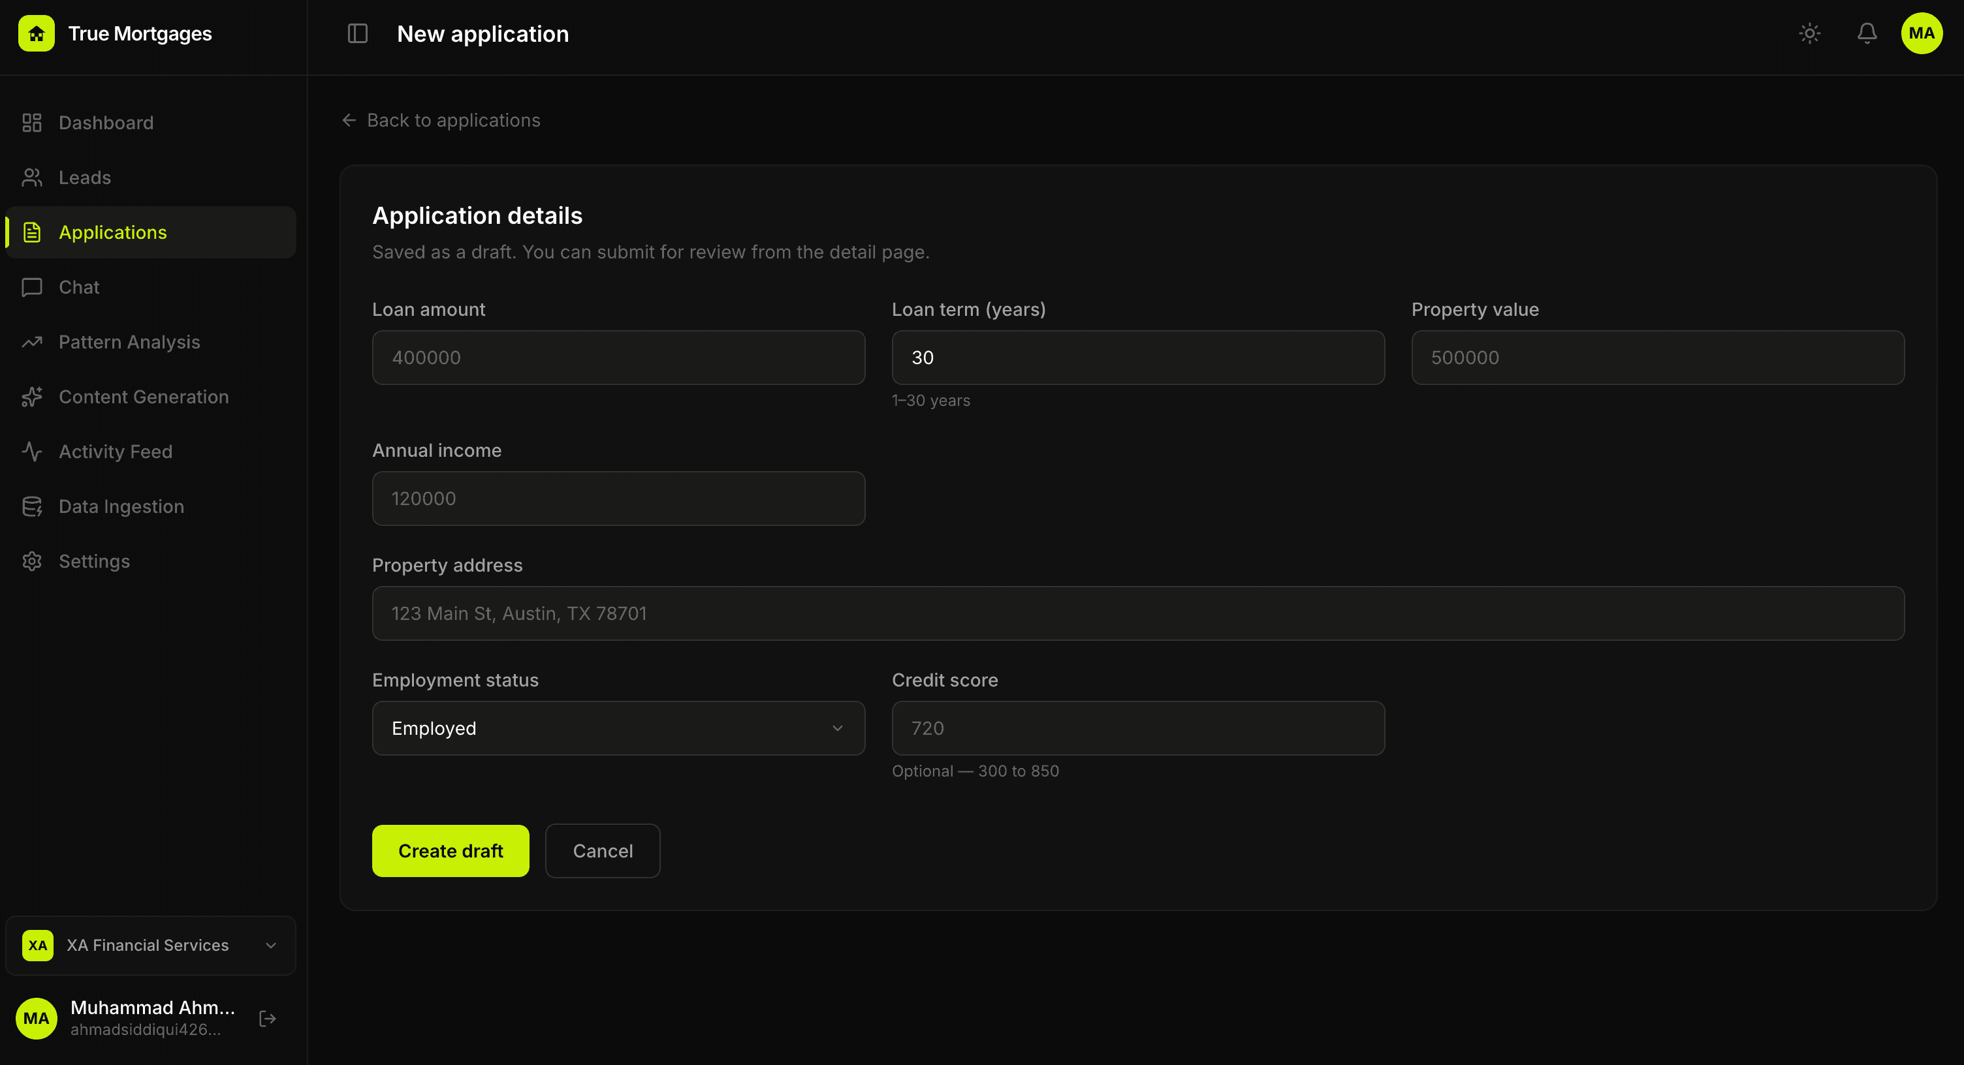
Task: Click the 'Annual income' label
Action: point(437,450)
